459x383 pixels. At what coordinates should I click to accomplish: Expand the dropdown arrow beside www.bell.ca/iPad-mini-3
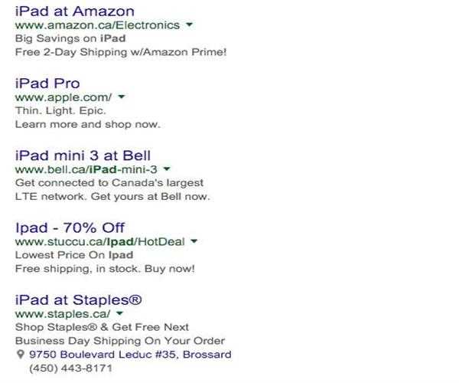pyautogui.click(x=167, y=169)
